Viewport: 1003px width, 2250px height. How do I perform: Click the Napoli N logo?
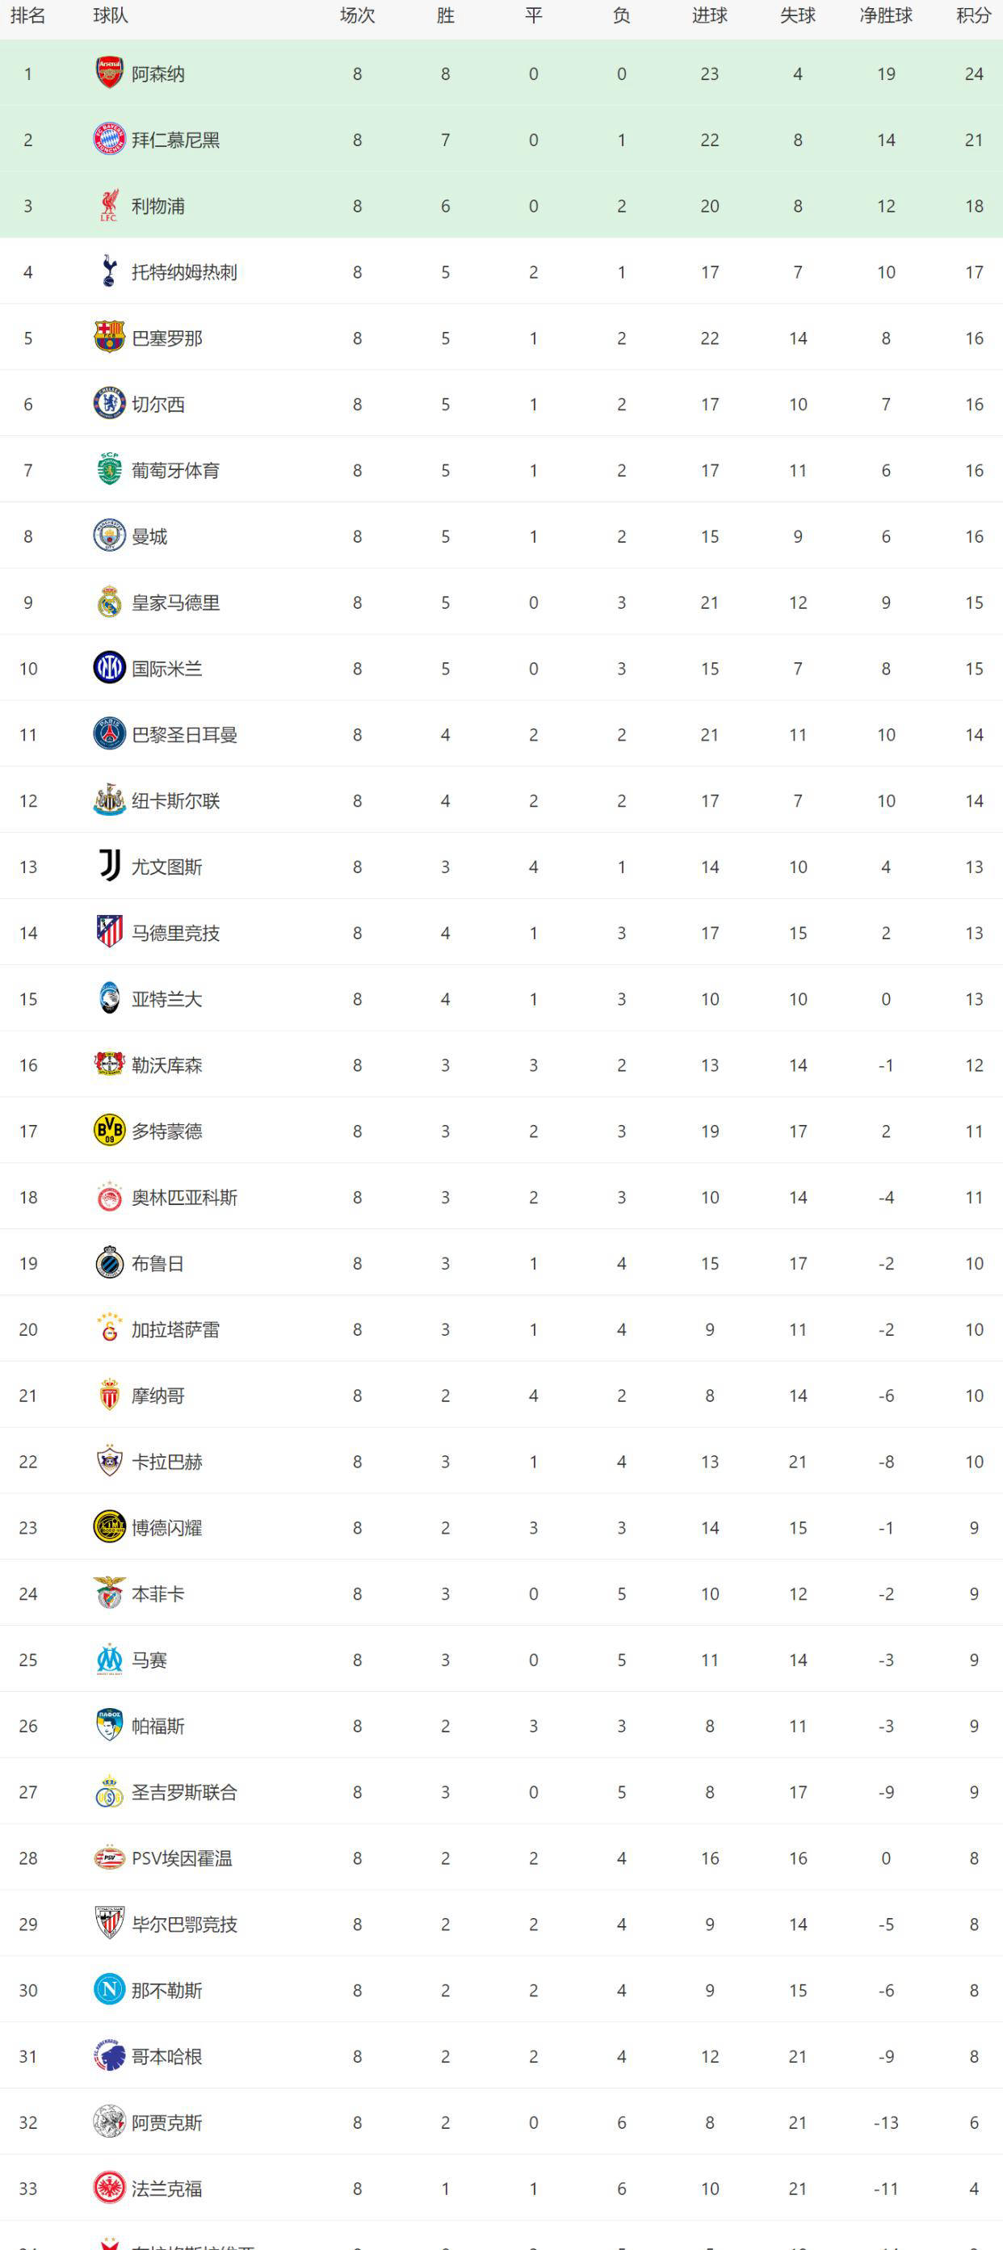click(x=109, y=1990)
